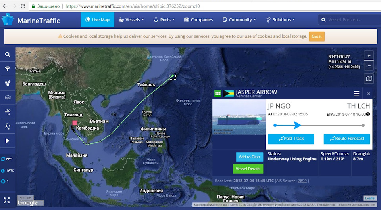The image size is (381, 210).
Task: Open the cookies and local storage link
Action: click(271, 36)
